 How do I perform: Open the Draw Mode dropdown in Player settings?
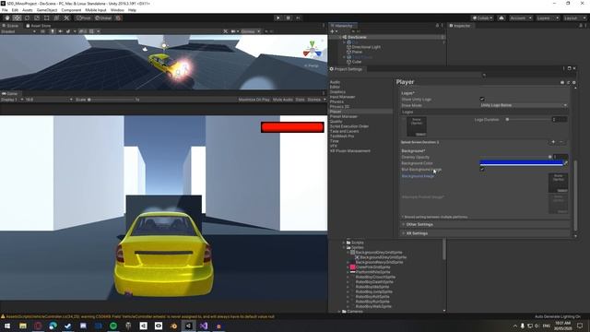(523, 105)
